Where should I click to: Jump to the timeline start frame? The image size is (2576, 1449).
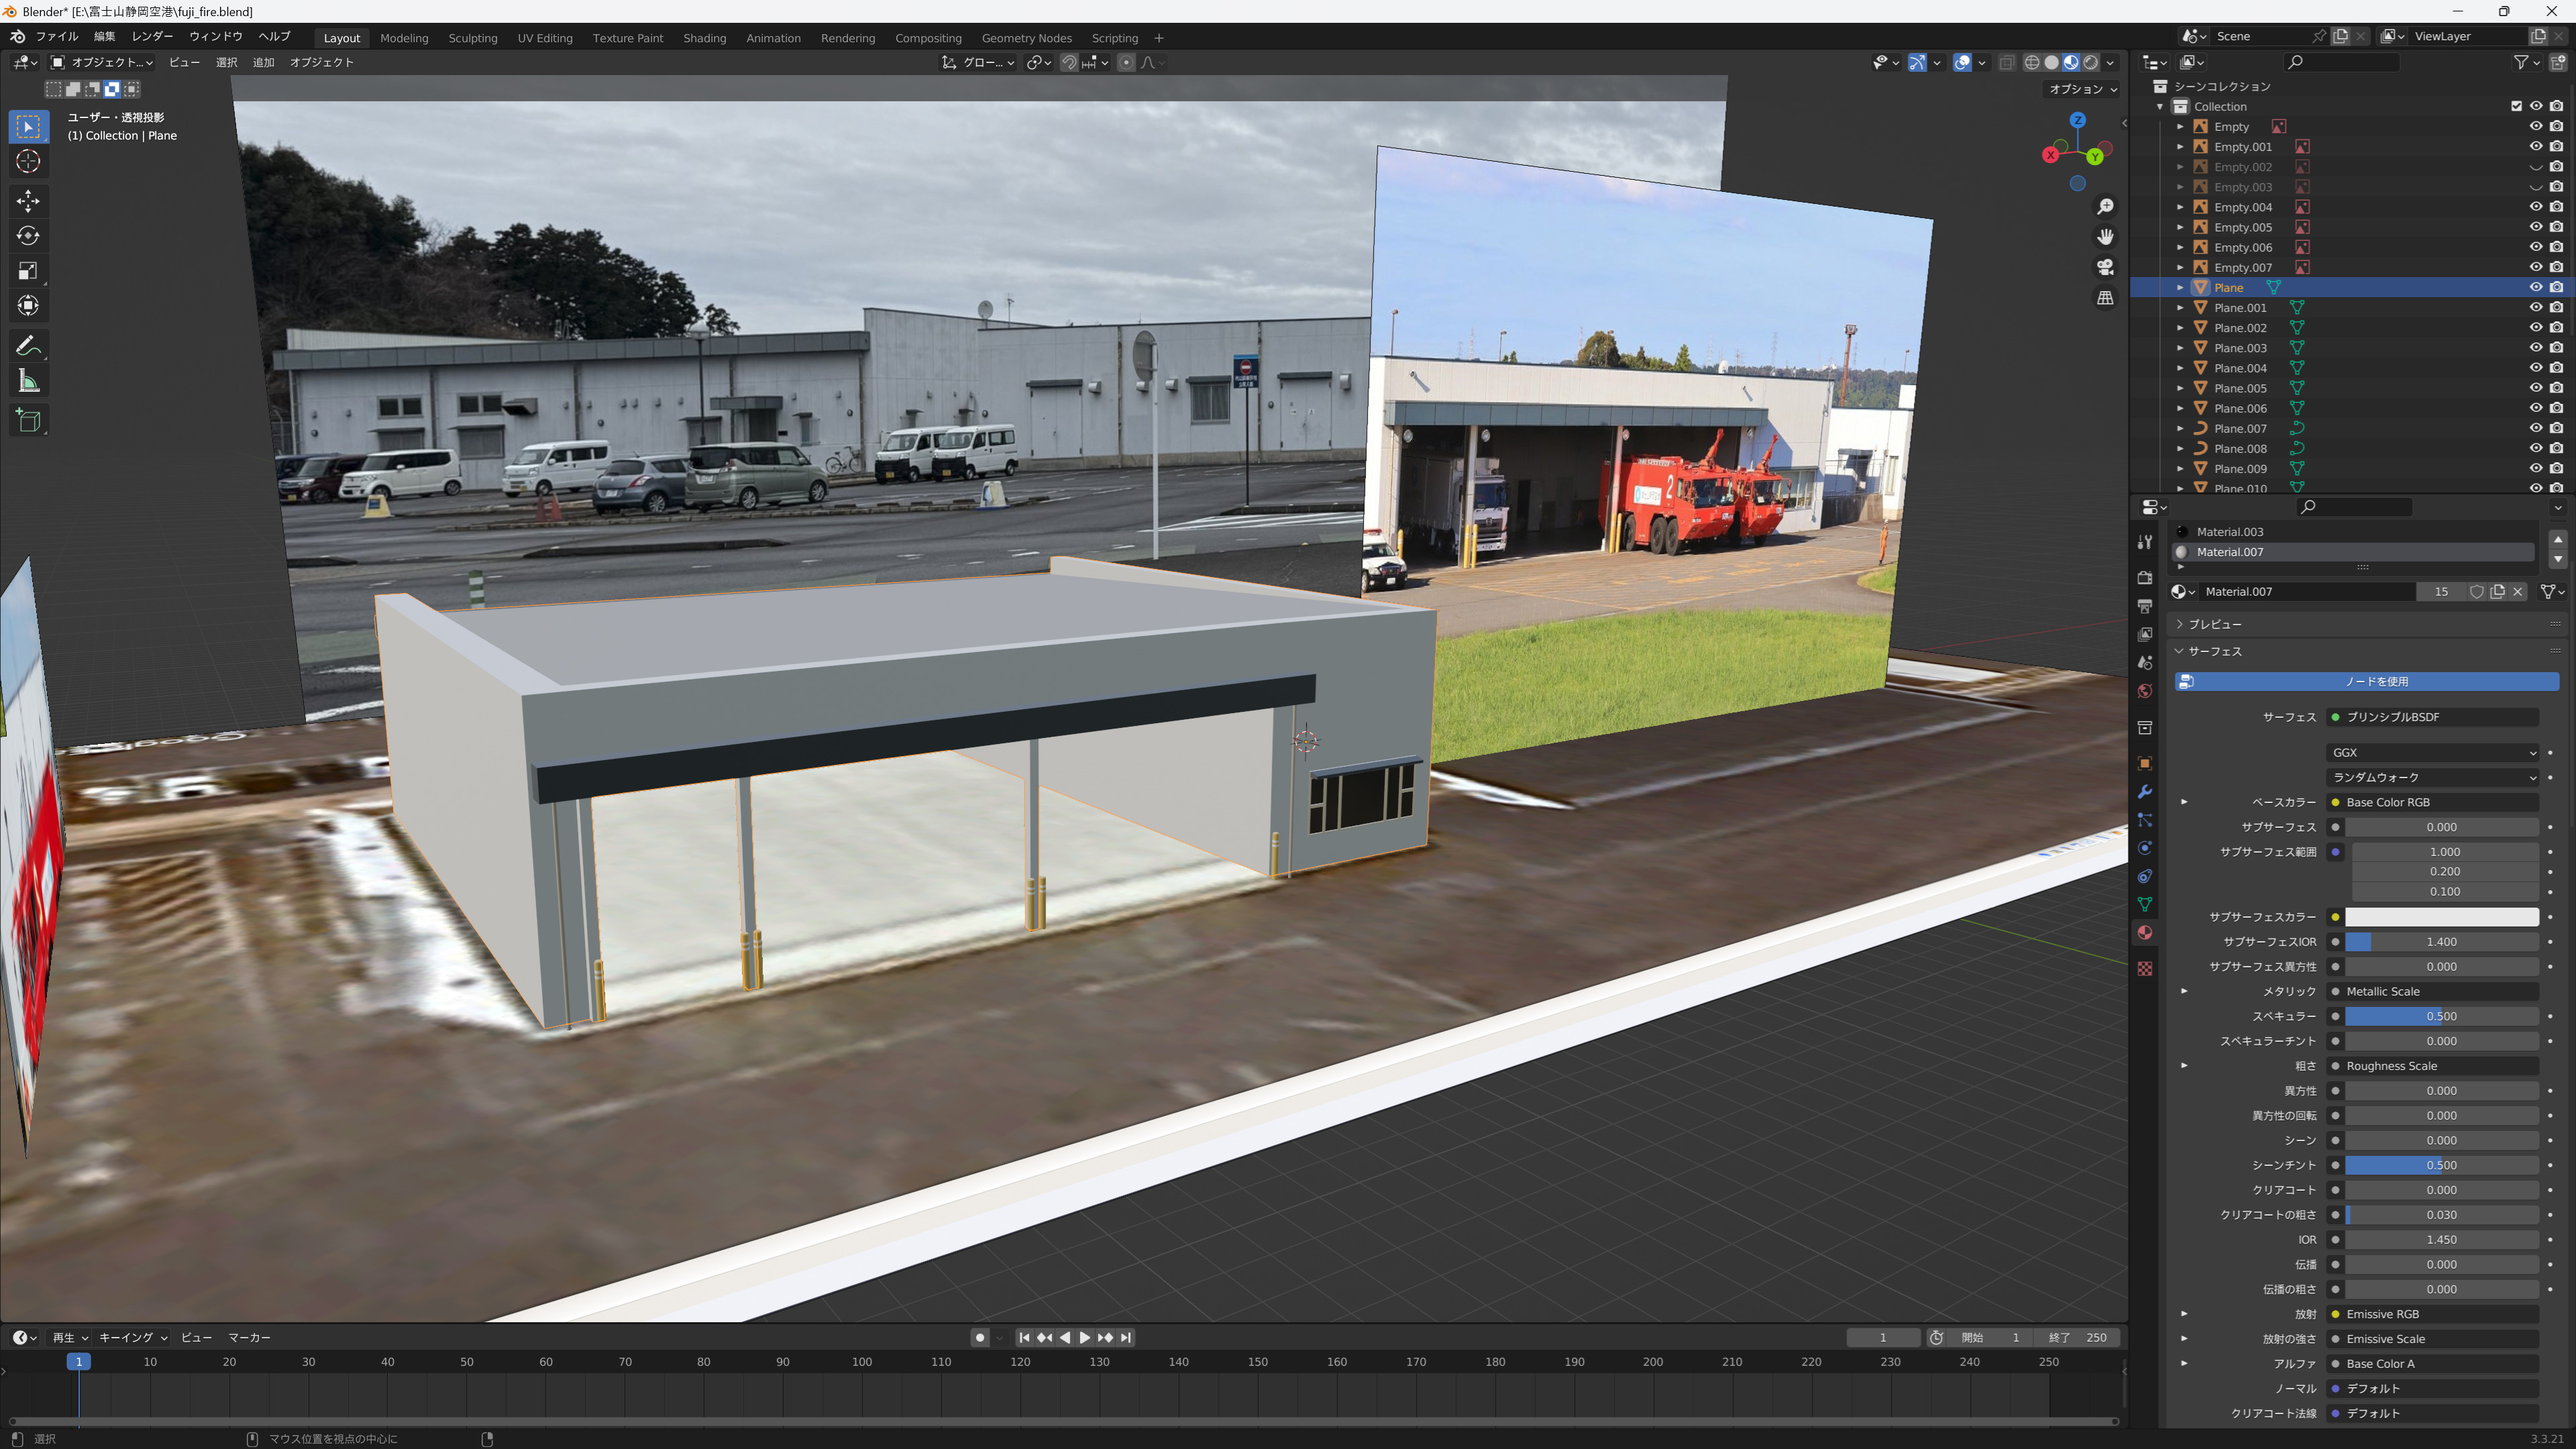[1024, 1337]
